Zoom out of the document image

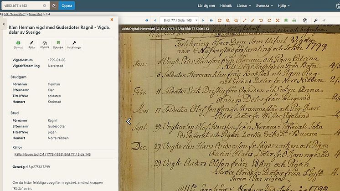pos(236,21)
